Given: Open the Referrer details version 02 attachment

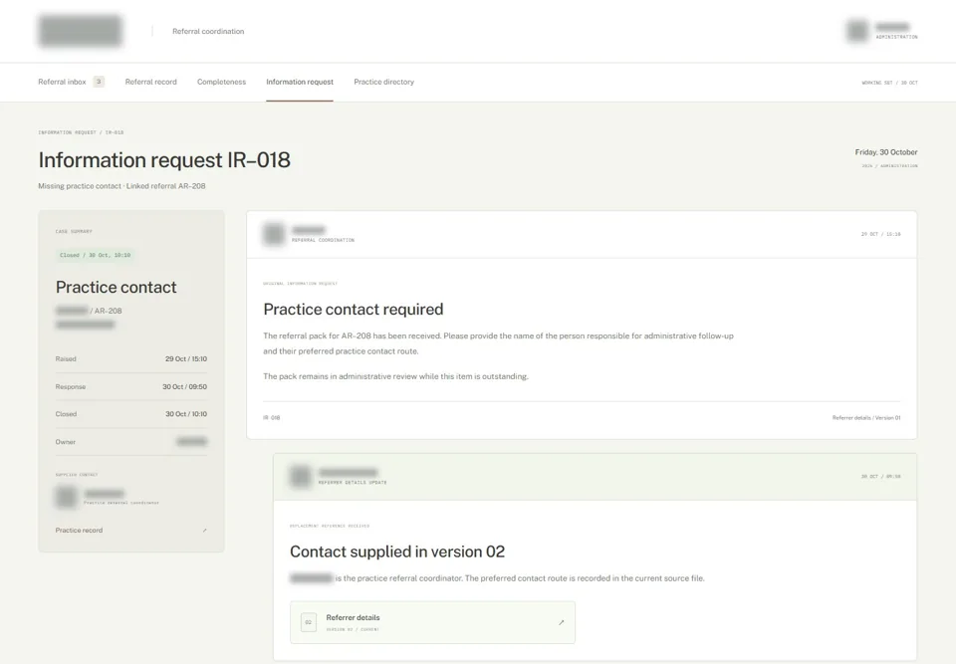Looking at the screenshot, I should (432, 622).
